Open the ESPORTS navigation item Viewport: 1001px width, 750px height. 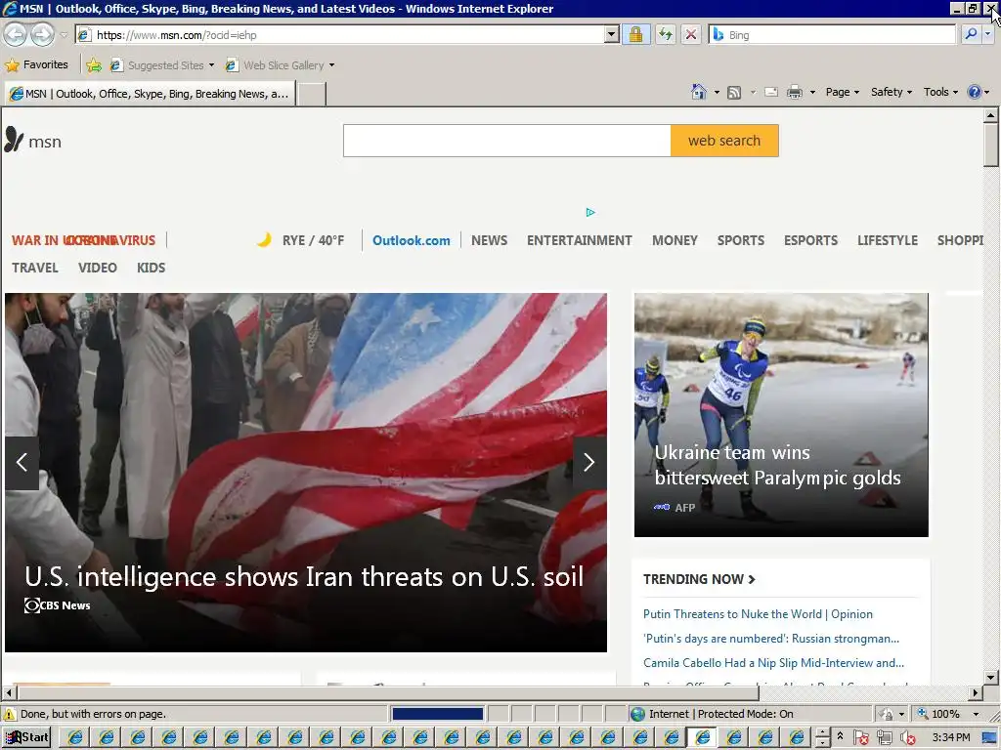tap(810, 240)
